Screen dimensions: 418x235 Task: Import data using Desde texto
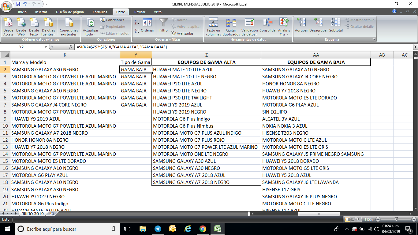(34, 27)
